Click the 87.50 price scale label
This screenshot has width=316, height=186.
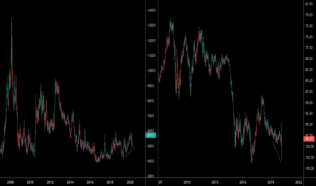309,92
